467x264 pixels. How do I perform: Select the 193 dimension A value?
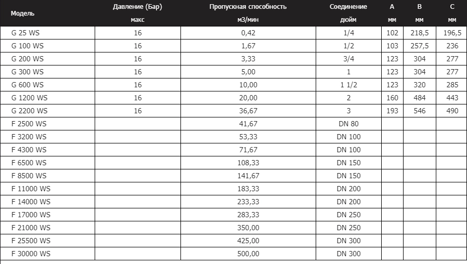[x=392, y=111]
